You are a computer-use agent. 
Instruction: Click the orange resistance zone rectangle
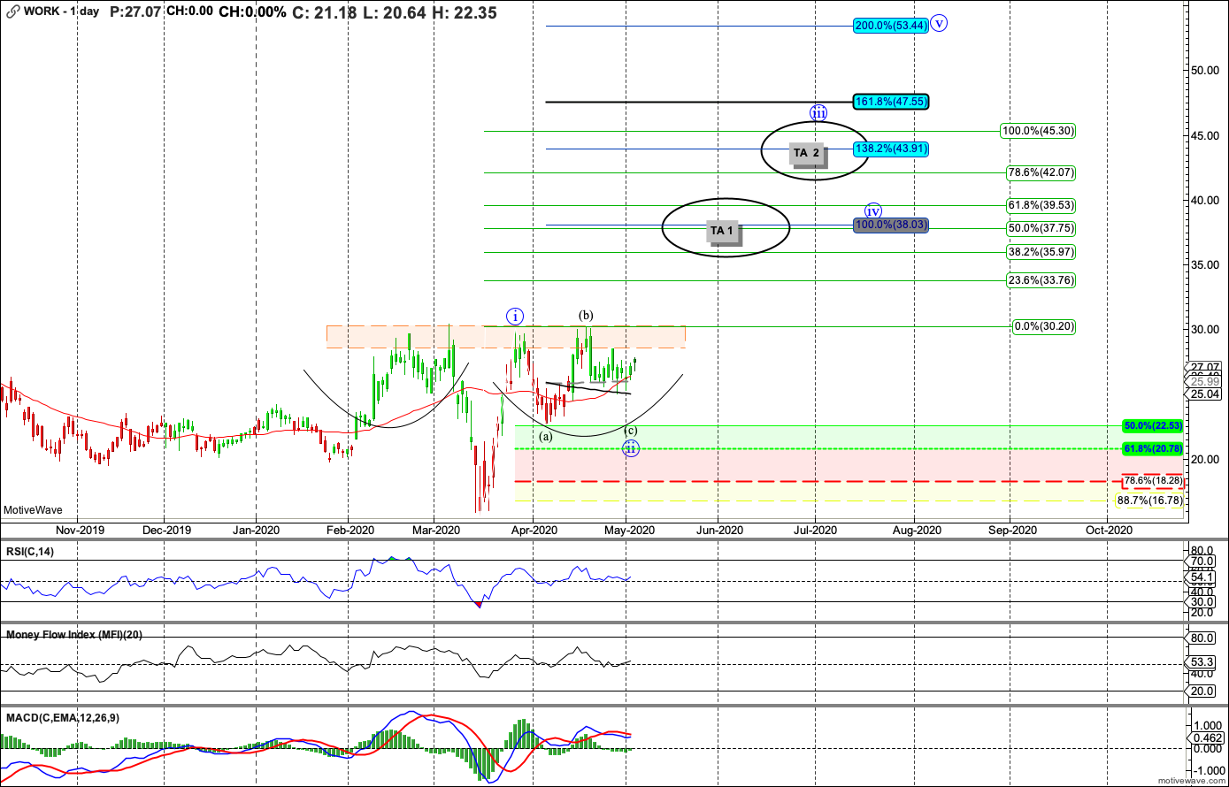coord(505,337)
